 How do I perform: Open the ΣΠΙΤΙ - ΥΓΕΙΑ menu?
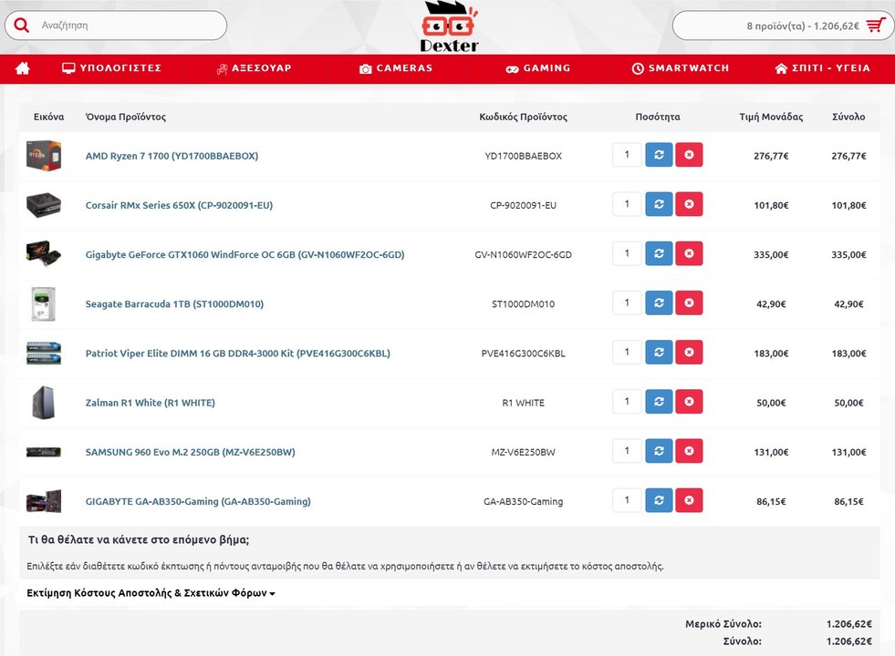[x=823, y=68]
